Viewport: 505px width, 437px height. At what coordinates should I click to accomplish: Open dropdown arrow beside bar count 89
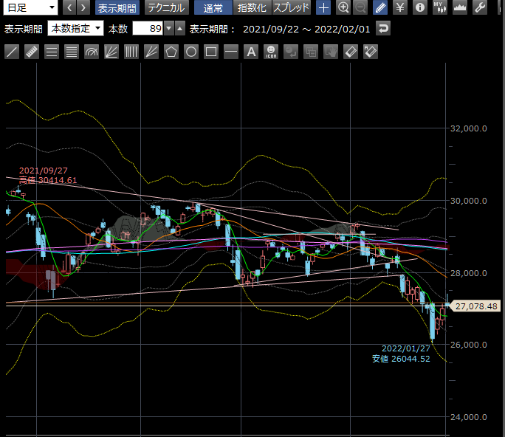[x=169, y=29]
